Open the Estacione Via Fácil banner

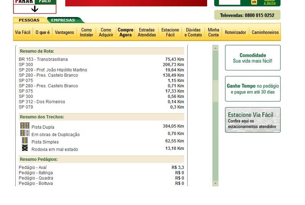pyautogui.click(x=253, y=120)
